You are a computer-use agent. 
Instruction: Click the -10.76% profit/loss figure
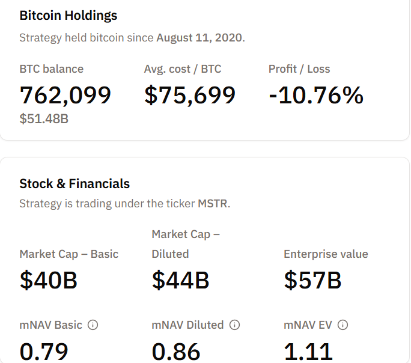(x=316, y=95)
